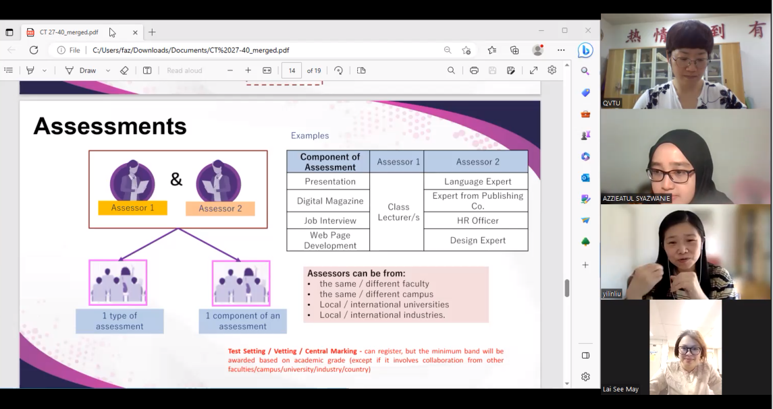Activate the Draw tool
This screenshot has width=773, height=409.
(81, 70)
